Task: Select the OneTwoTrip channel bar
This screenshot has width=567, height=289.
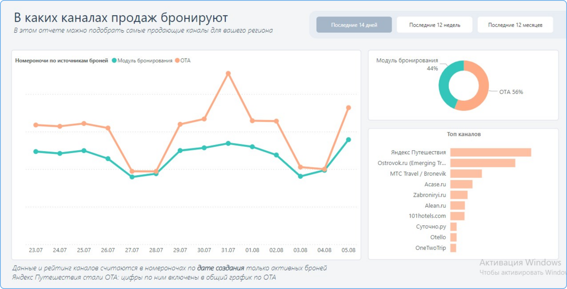Action: coord(453,248)
